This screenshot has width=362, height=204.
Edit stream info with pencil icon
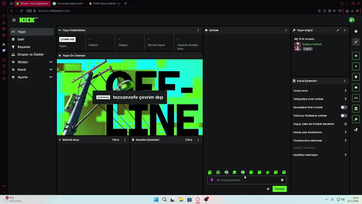coord(338,30)
